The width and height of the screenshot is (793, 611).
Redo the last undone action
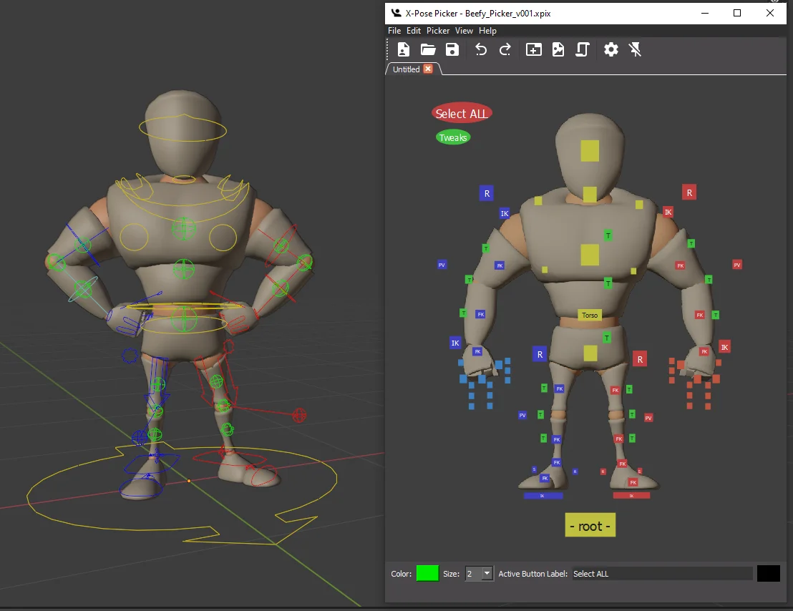[505, 49]
